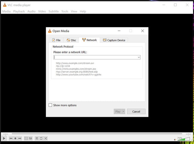Click the Play button in playback controls

click(4, 138)
